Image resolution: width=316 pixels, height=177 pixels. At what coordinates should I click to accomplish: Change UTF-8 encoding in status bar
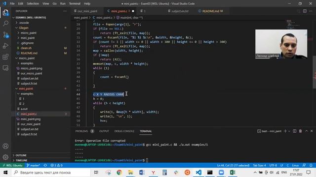point(273,165)
